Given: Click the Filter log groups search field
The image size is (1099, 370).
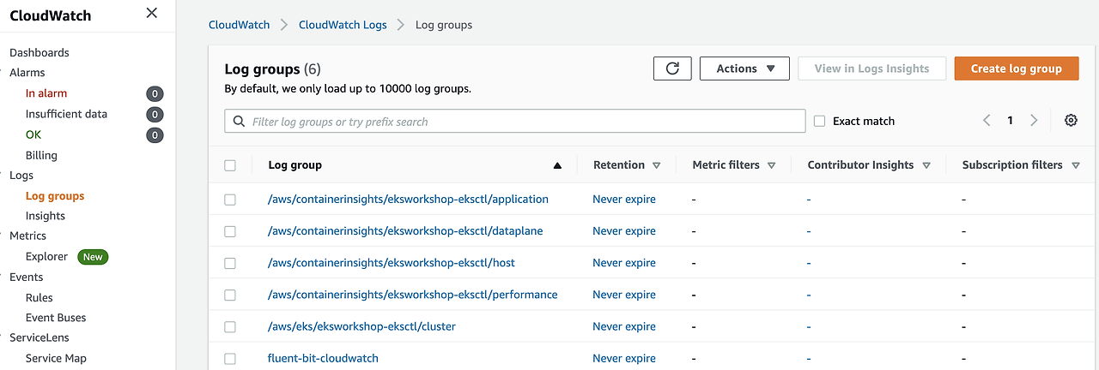Looking at the screenshot, I should 515,122.
